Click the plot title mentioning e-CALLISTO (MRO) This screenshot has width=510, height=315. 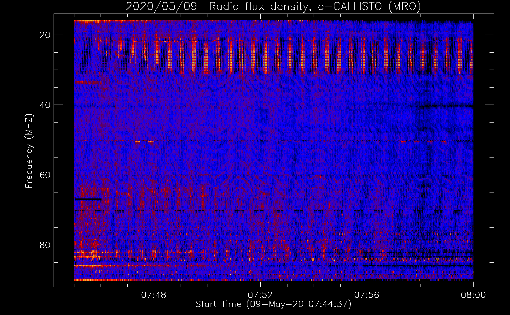click(x=273, y=6)
